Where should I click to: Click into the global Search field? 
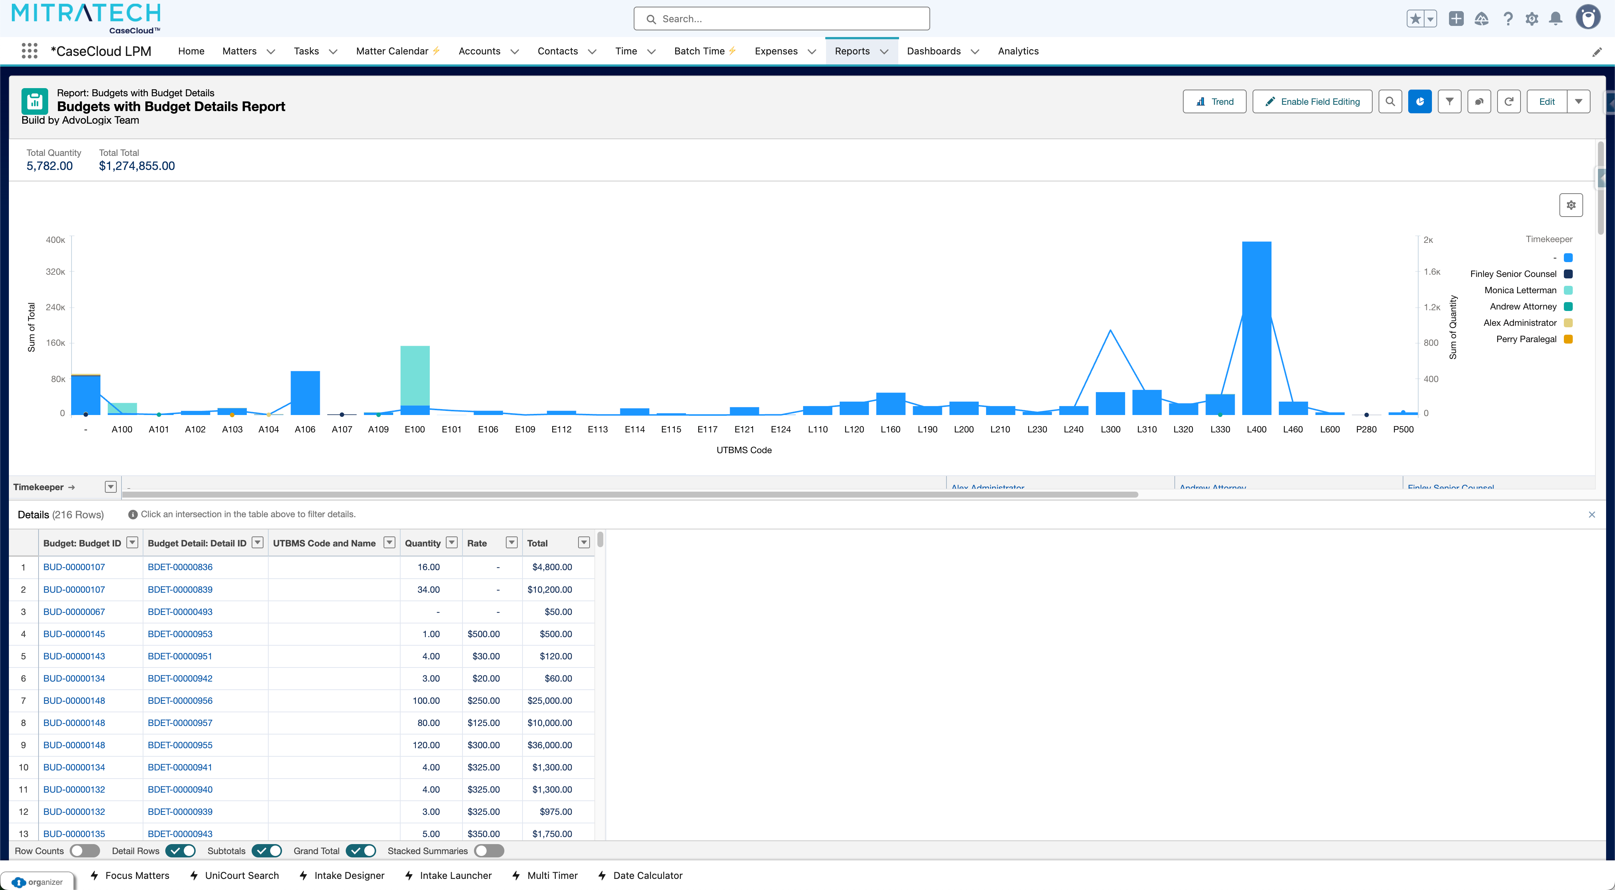781,19
